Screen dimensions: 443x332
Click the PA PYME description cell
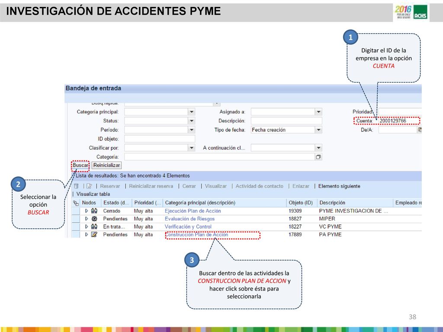[x=330, y=235]
